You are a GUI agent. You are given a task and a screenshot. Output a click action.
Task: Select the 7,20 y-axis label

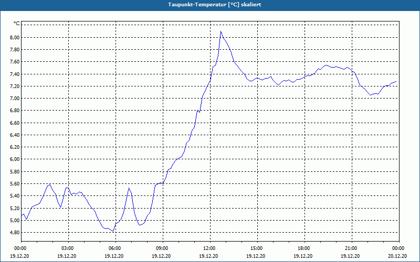(x=15, y=86)
